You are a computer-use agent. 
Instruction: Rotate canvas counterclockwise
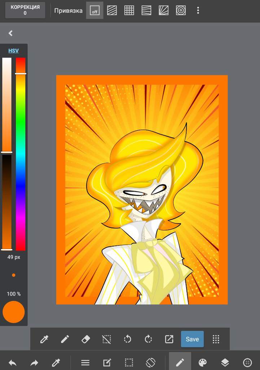click(x=127, y=339)
